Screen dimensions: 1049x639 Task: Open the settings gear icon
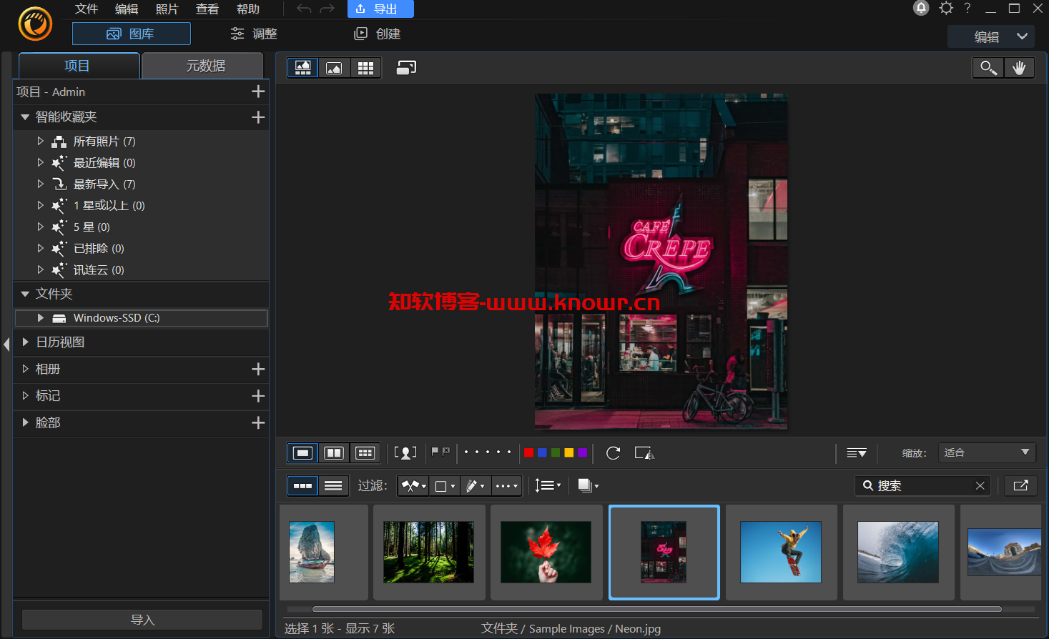[x=946, y=8]
